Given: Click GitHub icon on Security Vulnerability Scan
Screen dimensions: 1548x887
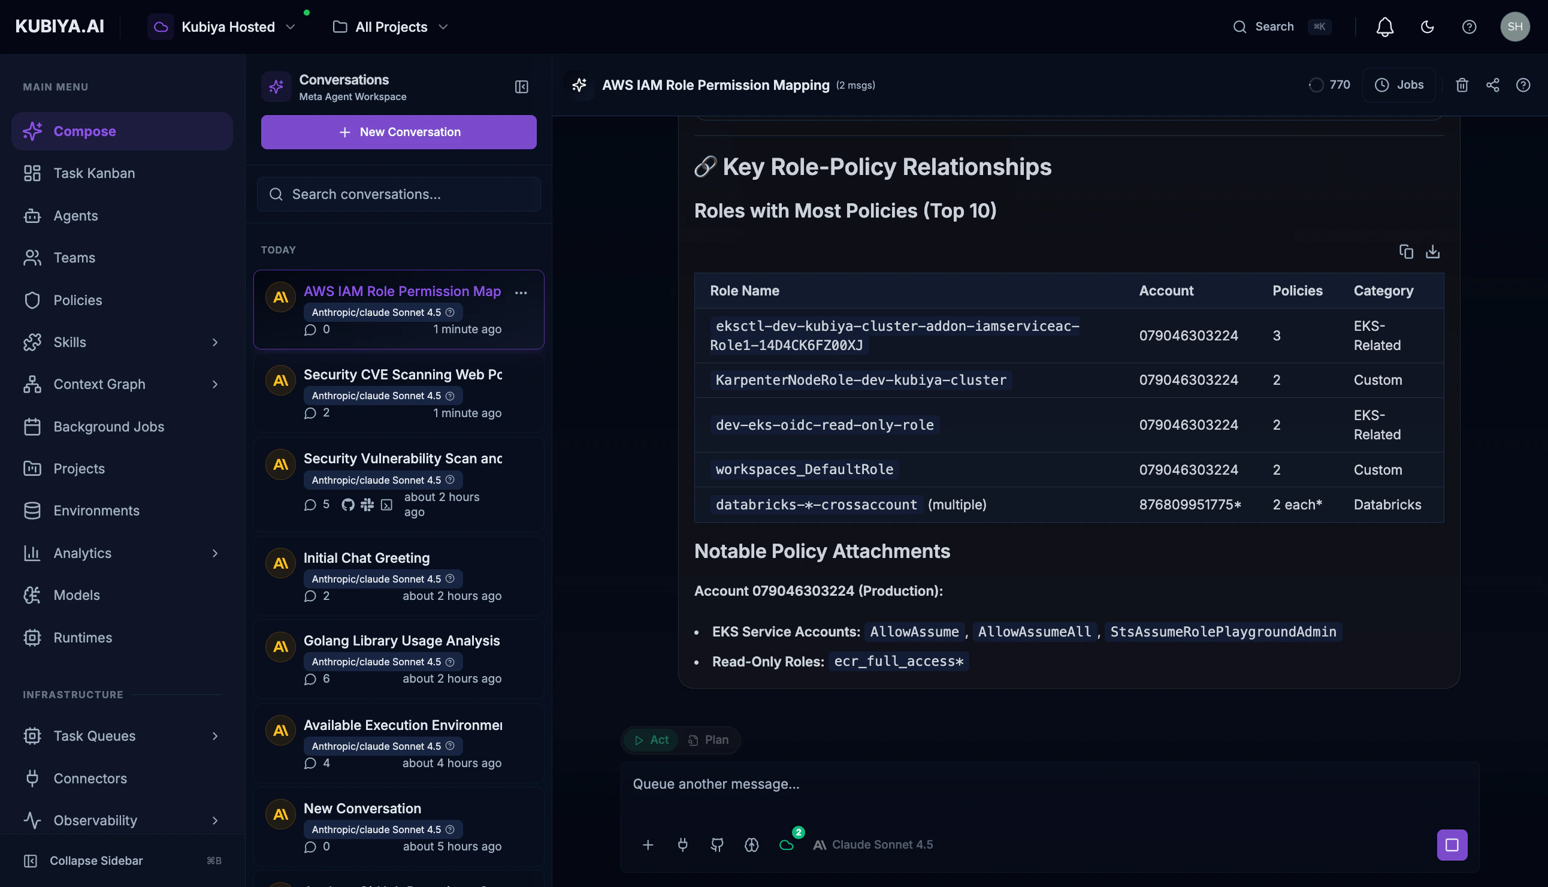Looking at the screenshot, I should [x=347, y=505].
